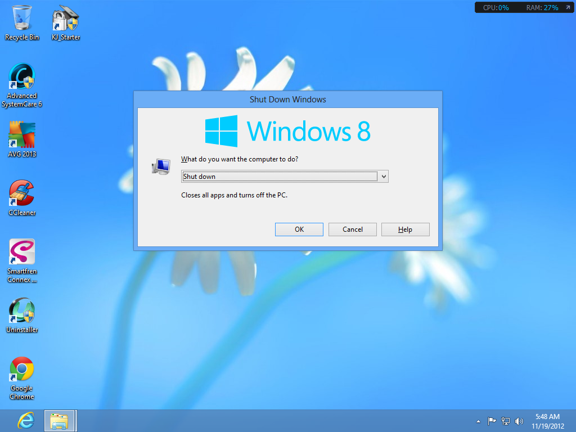Open Action Center flag tray icon
Image resolution: width=576 pixels, height=432 pixels.
pos(492,421)
